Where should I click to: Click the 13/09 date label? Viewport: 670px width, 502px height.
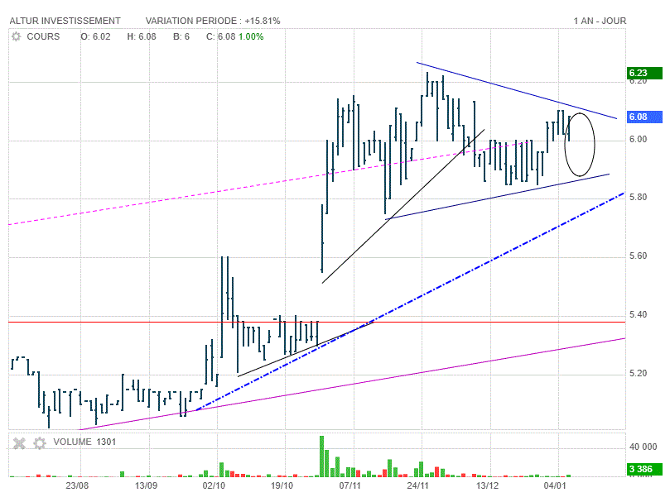tap(146, 485)
